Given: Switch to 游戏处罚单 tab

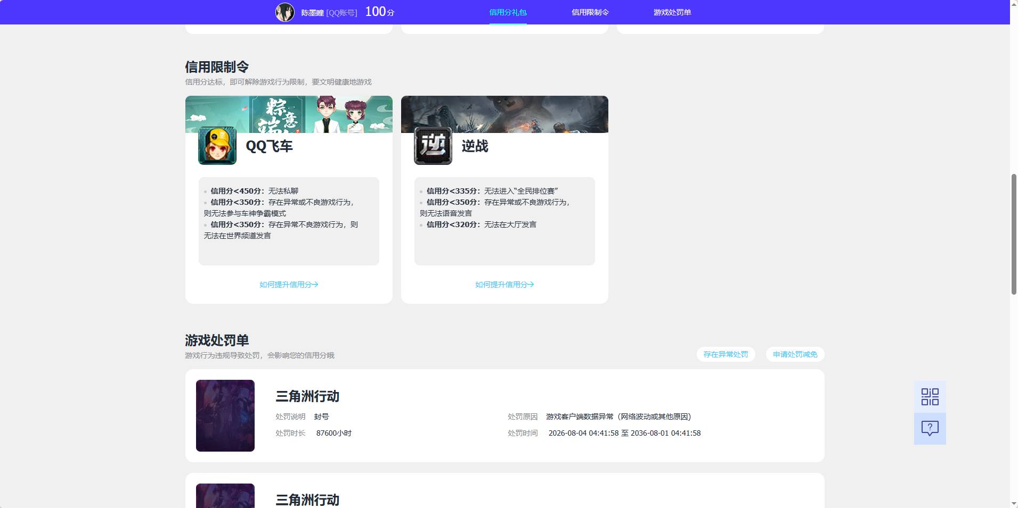Looking at the screenshot, I should [672, 12].
